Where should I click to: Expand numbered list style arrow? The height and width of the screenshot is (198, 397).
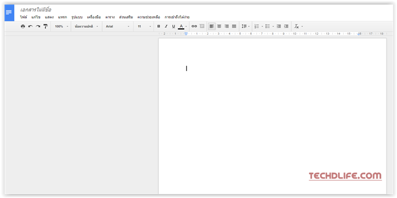point(262,26)
